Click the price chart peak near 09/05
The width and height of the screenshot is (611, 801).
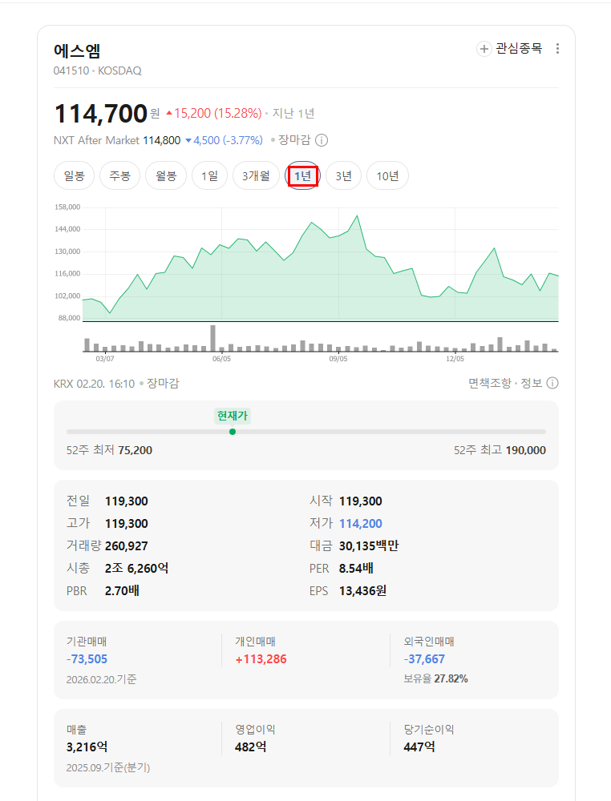(x=357, y=216)
